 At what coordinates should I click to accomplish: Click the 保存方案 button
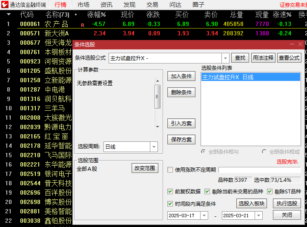tap(181, 140)
